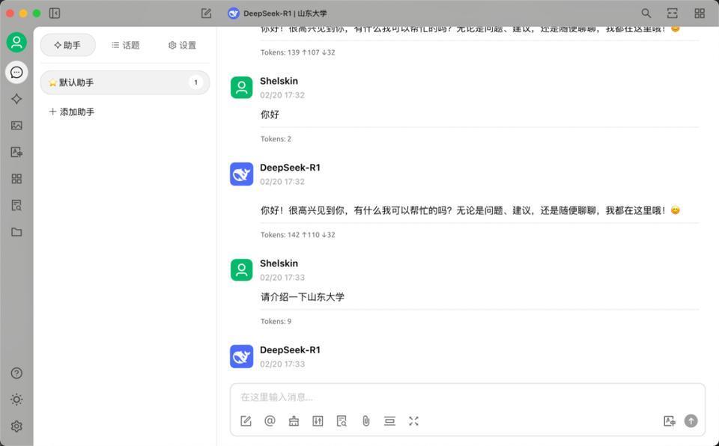Open the Paintings image icon in sidebar
Screen dimensions: 719x446
16,126
